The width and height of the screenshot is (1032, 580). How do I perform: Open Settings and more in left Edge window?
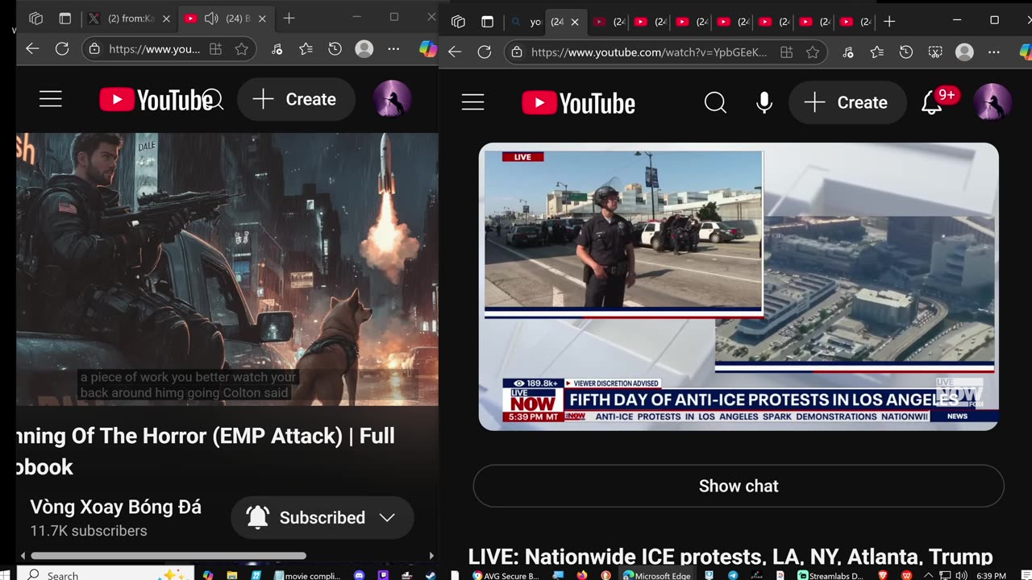[393, 49]
